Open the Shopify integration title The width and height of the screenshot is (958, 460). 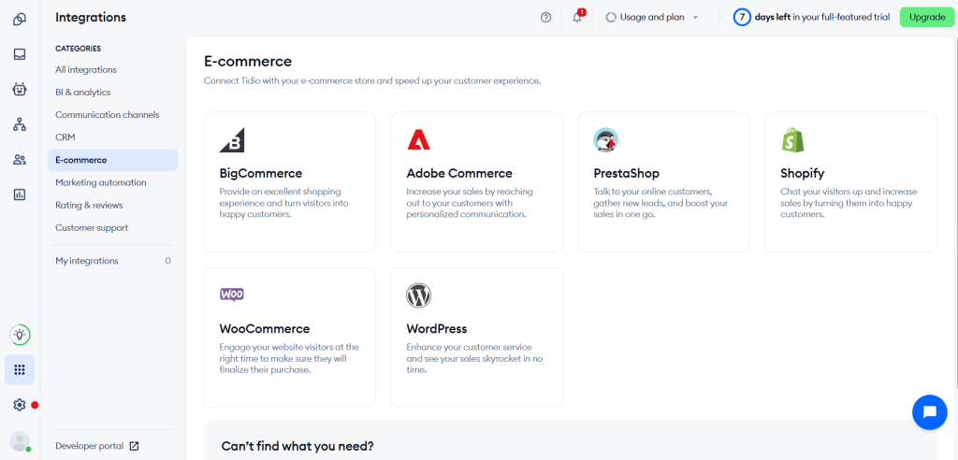pos(802,174)
